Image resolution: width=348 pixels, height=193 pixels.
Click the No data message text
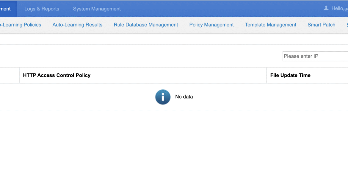184,97
